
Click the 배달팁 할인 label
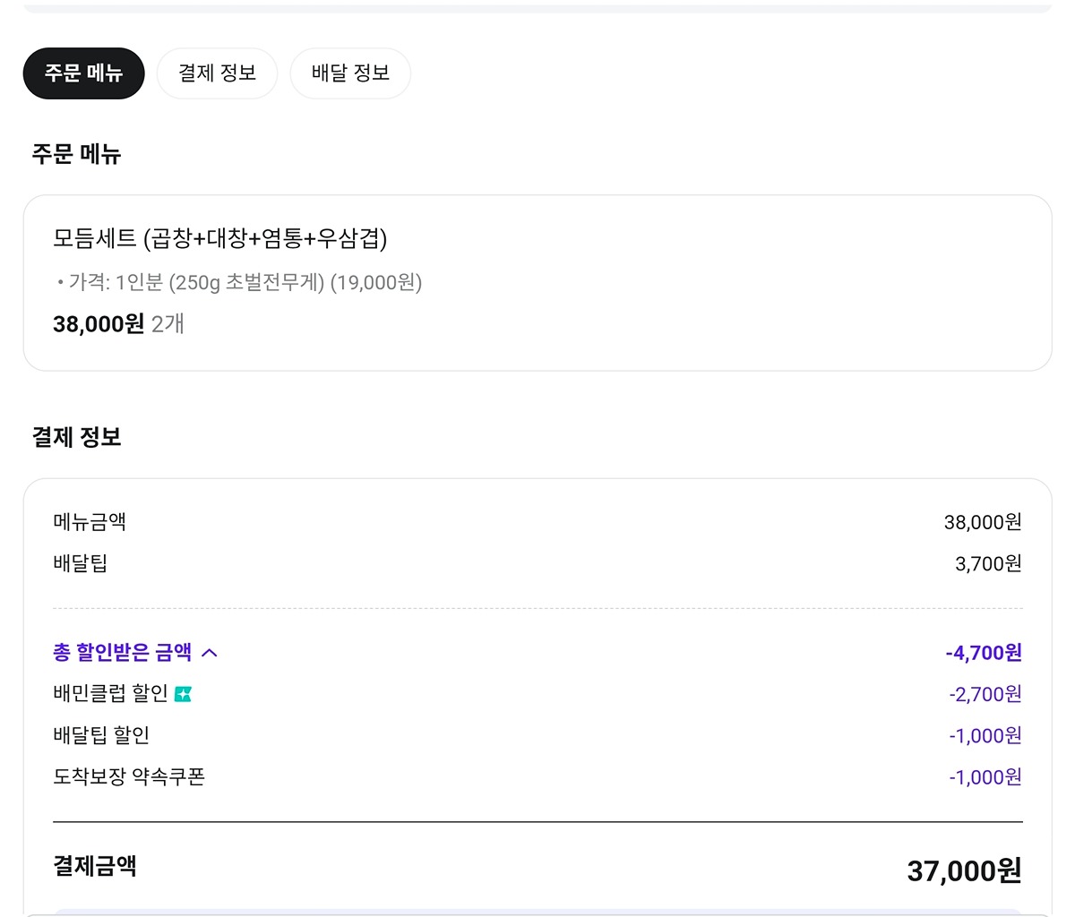click(101, 735)
